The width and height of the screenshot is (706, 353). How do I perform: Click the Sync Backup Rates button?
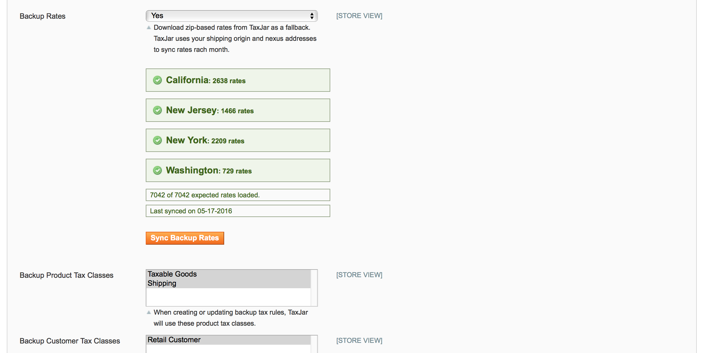click(185, 238)
